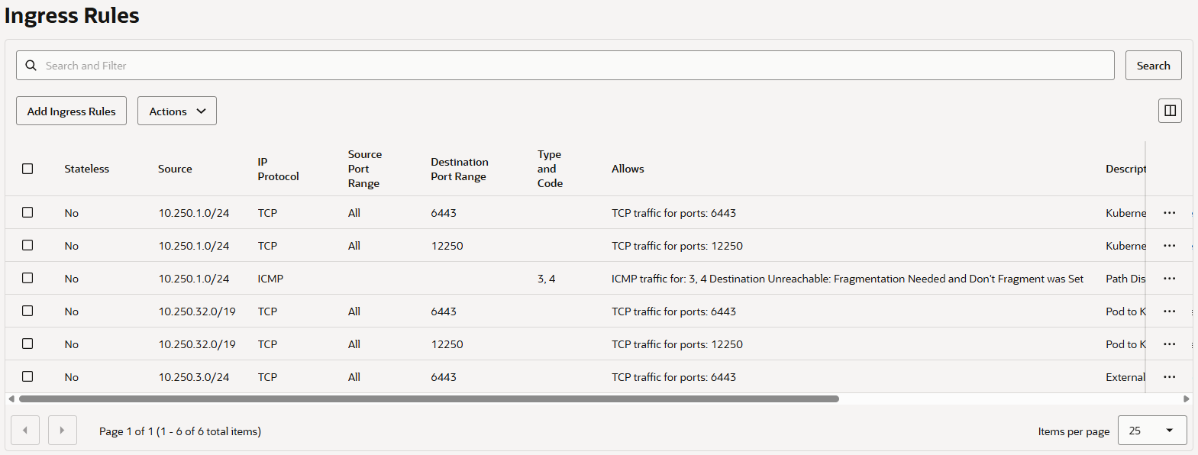The image size is (1198, 455).
Task: Click the previous page arrow button
Action: 25,431
